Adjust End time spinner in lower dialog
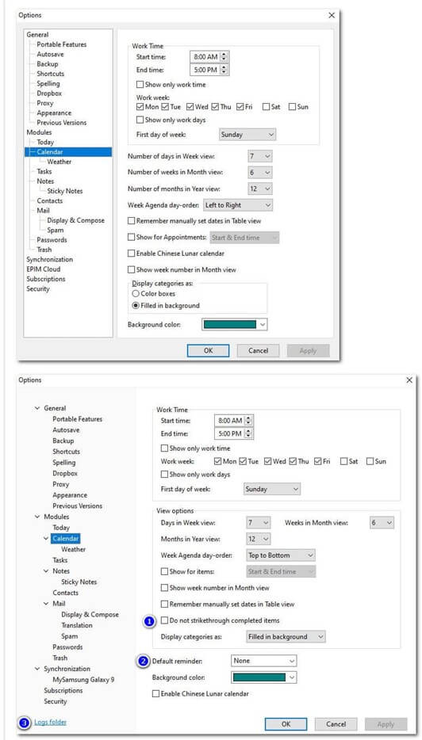Screen dimensions: 422x740 [248, 433]
